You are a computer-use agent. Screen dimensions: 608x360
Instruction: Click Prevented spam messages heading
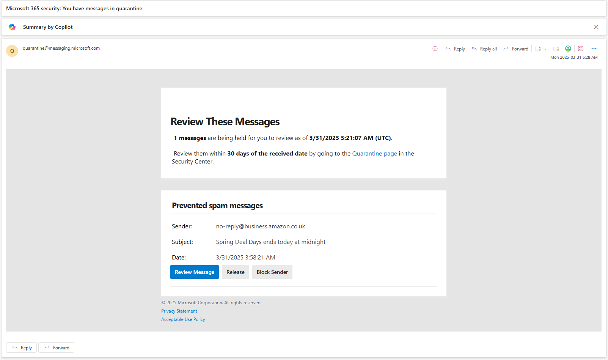217,206
